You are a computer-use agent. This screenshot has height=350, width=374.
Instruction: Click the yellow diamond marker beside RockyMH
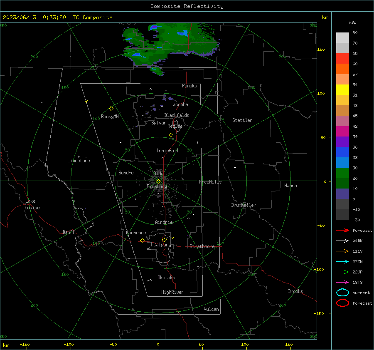[x=111, y=109]
